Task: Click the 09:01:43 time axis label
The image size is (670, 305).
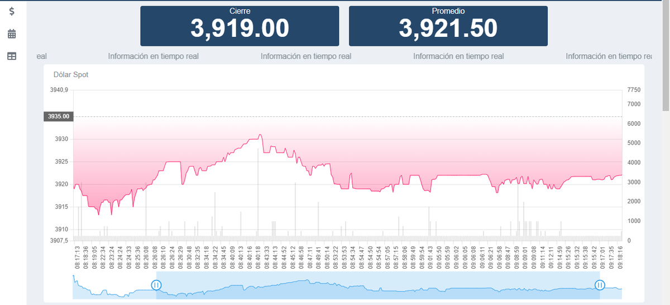Action: (430, 257)
